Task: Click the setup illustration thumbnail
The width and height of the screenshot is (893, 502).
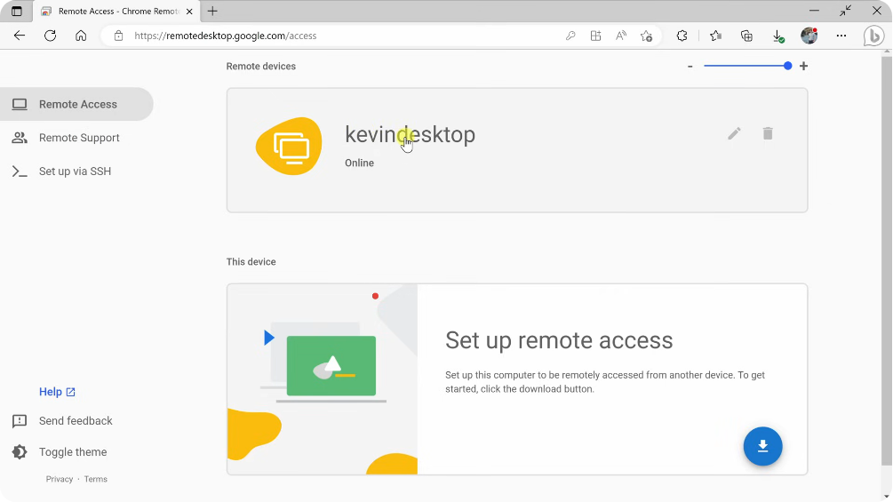Action: tap(323, 379)
